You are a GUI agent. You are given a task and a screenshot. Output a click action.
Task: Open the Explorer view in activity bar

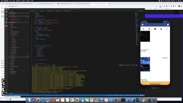point(6,11)
